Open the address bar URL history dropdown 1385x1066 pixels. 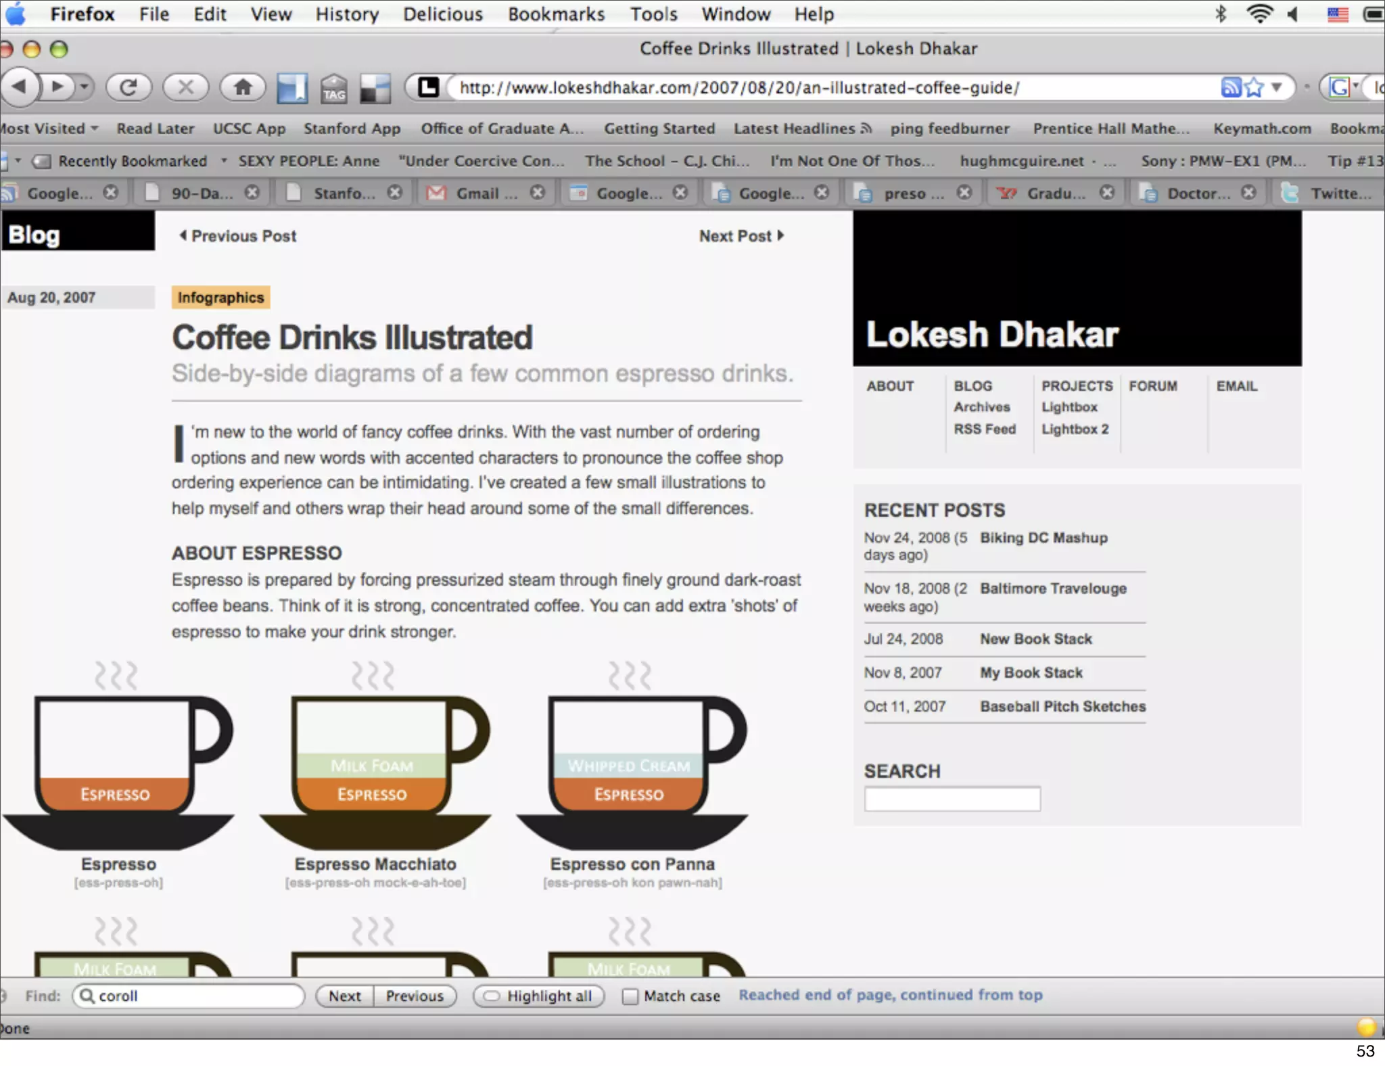click(1277, 87)
